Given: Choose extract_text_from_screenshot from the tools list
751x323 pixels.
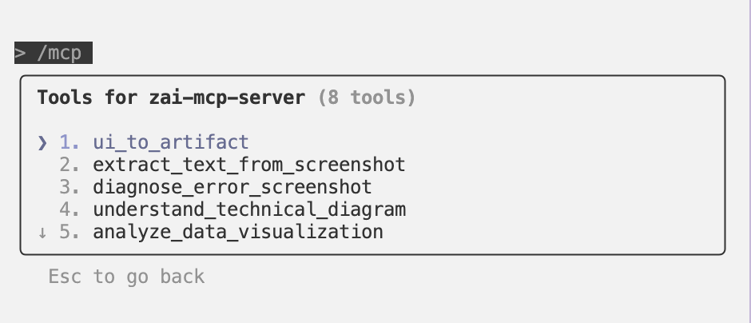Looking at the screenshot, I should [249, 165].
